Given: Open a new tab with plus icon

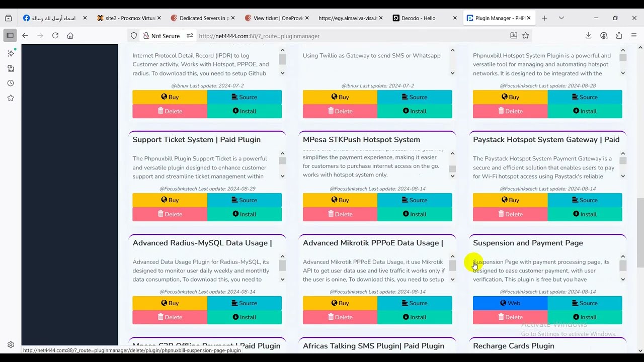Looking at the screenshot, I should click(544, 18).
